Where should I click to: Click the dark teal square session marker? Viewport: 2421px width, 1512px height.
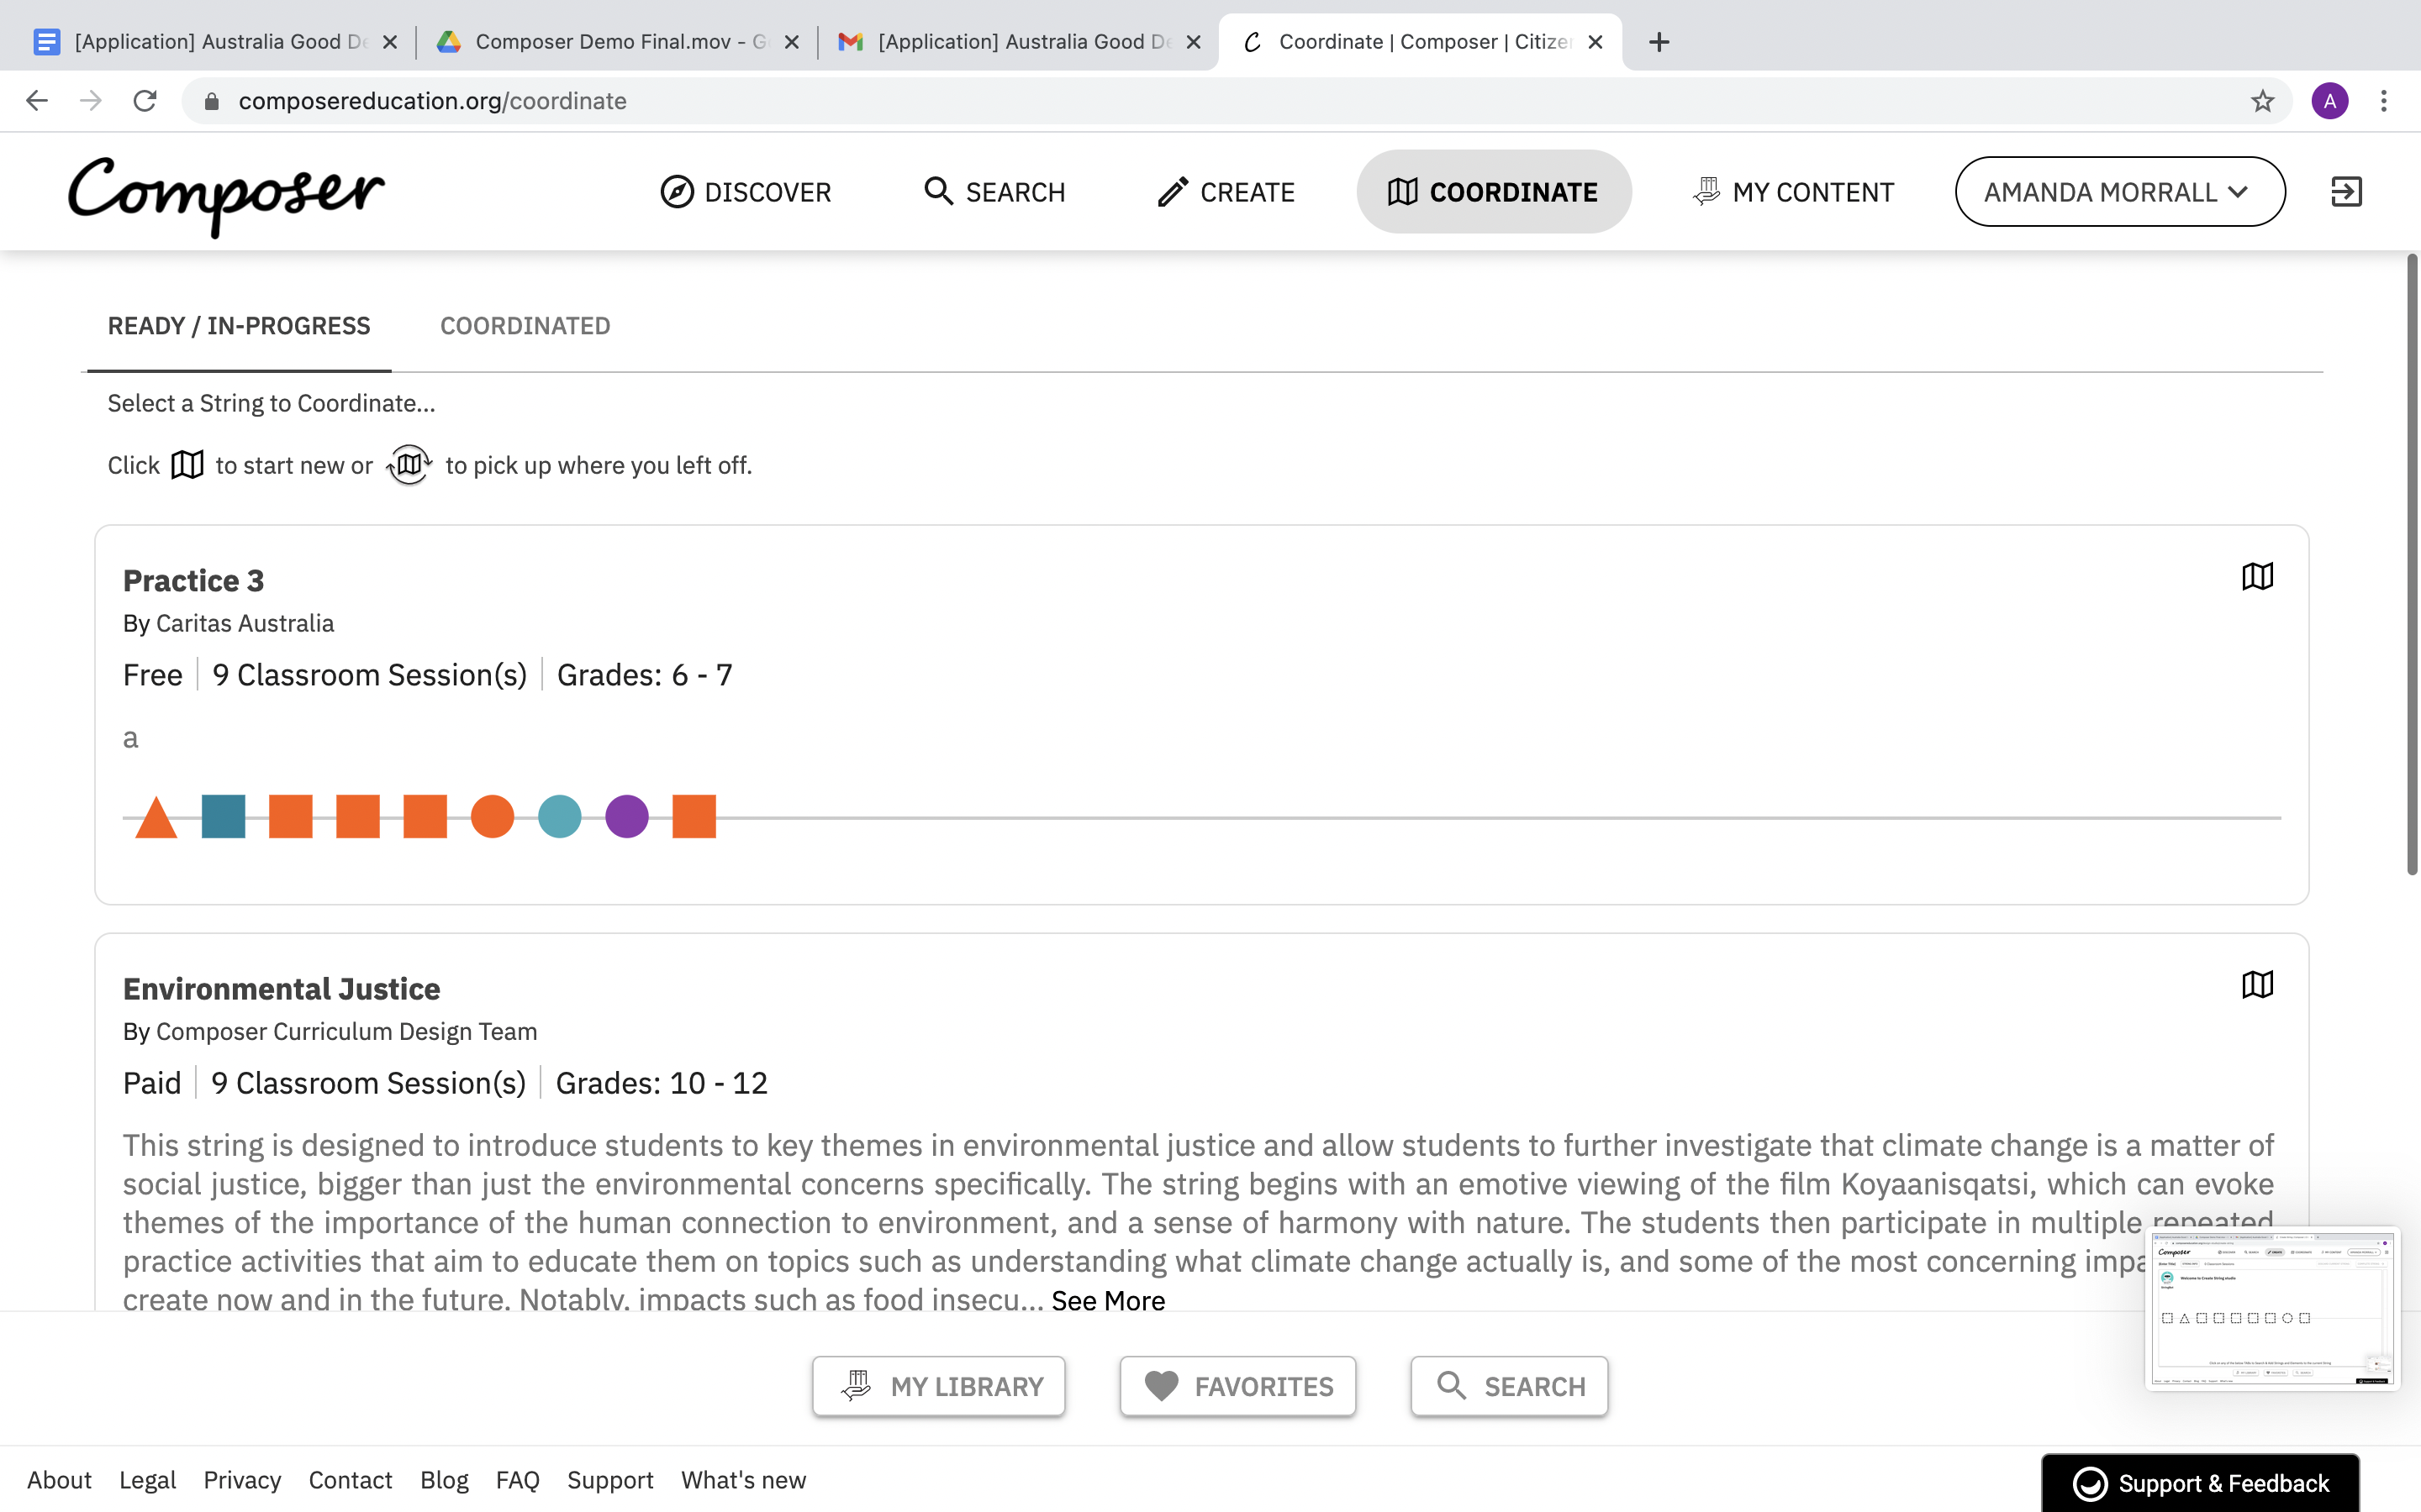tap(223, 816)
